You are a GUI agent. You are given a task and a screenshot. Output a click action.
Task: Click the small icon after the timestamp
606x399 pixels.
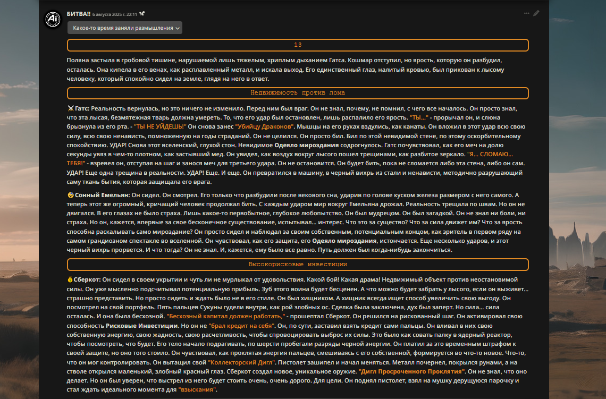pos(142,14)
